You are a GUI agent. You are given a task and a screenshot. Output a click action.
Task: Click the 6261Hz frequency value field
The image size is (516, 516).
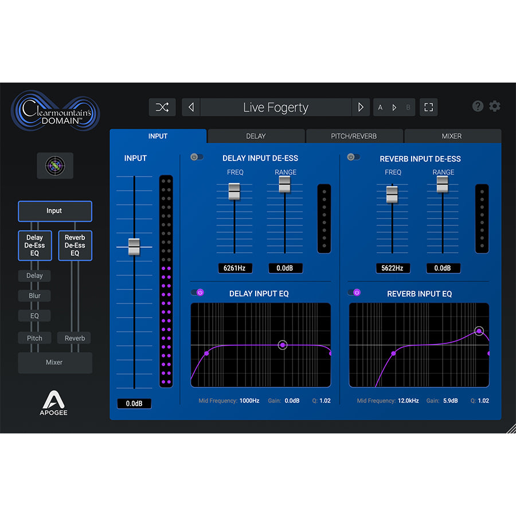pyautogui.click(x=235, y=268)
